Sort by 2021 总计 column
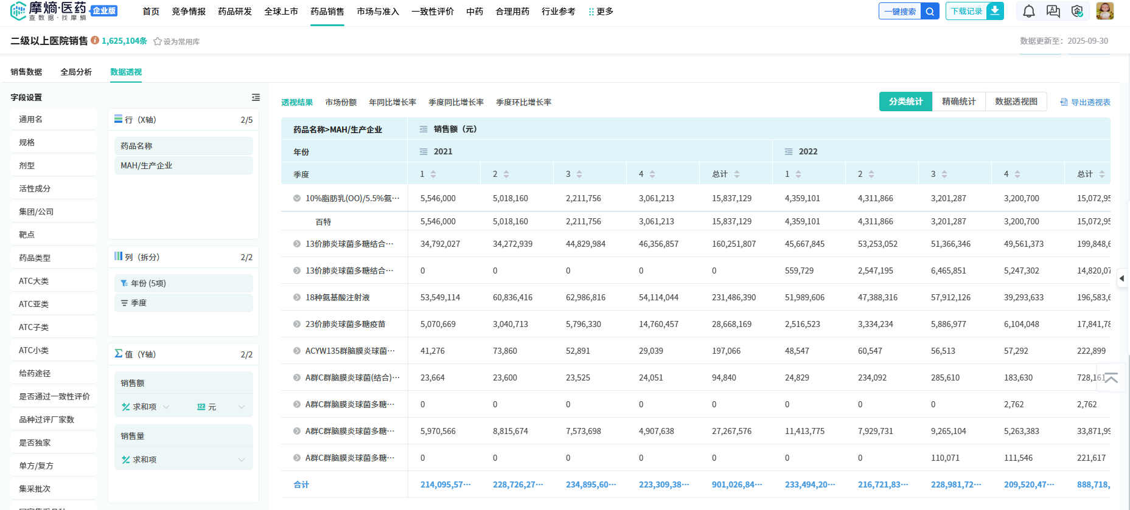This screenshot has width=1130, height=510. pos(737,174)
